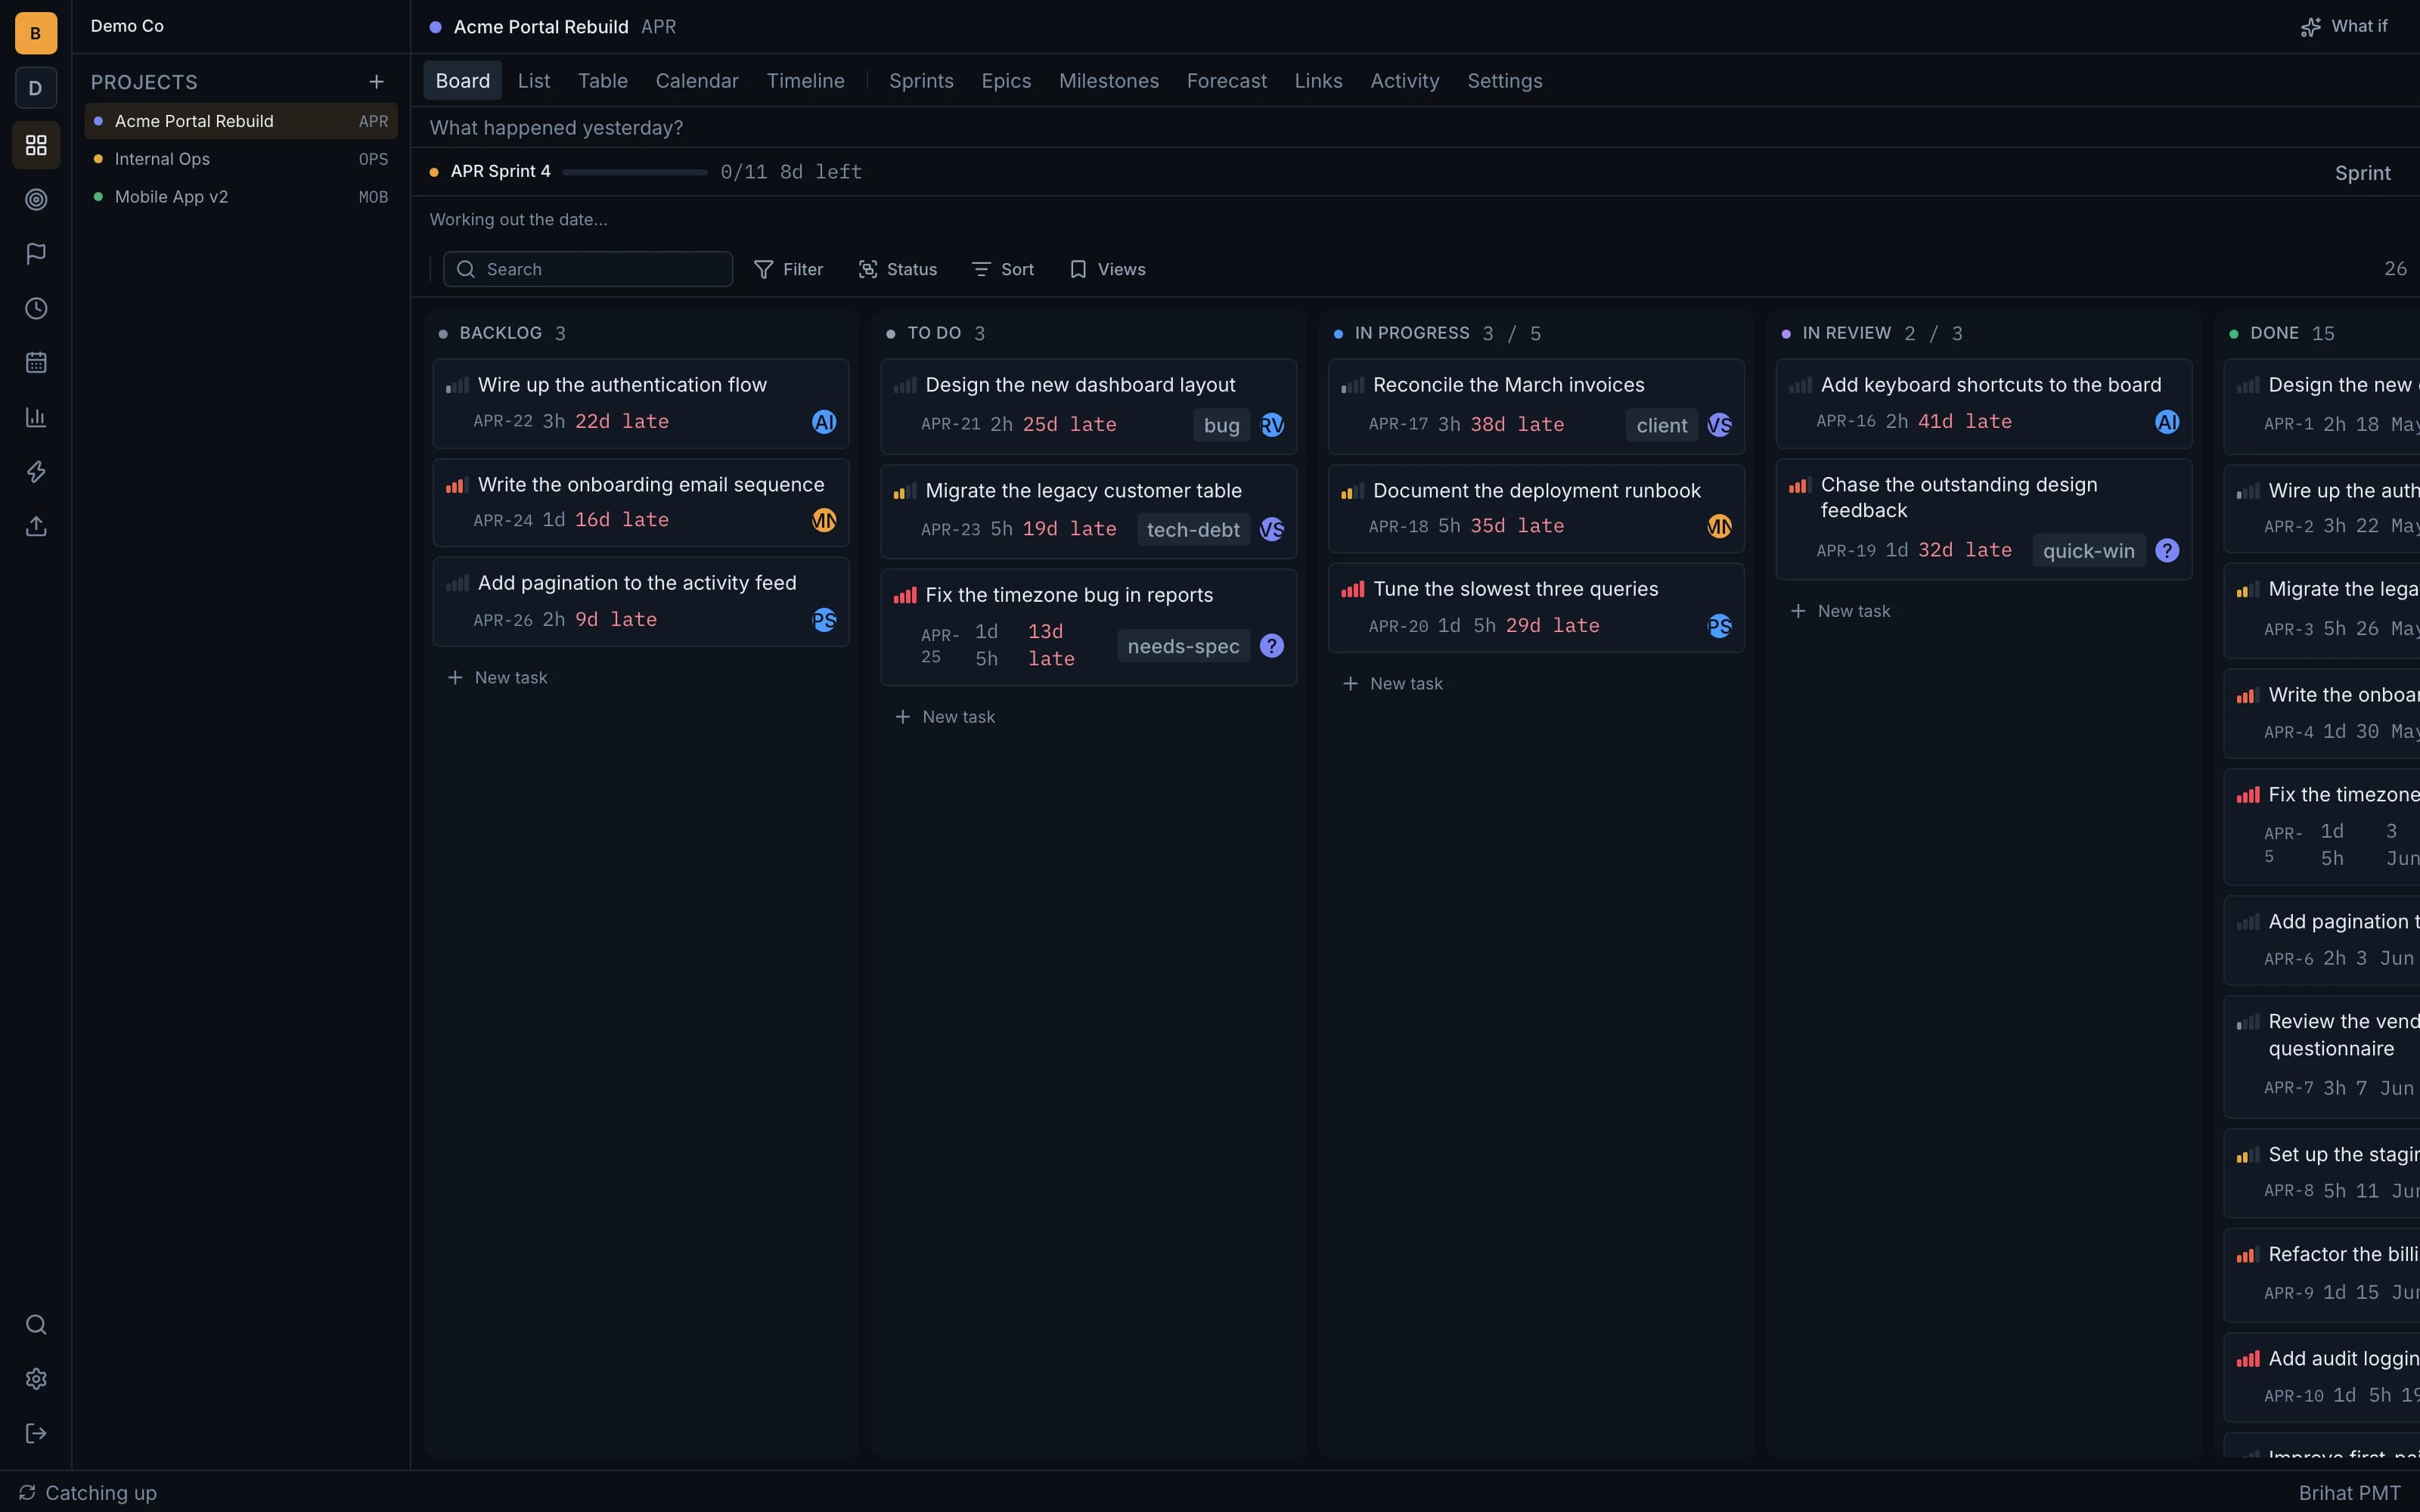Click the What if button
This screenshot has height=1512, width=2420.
click(2344, 27)
